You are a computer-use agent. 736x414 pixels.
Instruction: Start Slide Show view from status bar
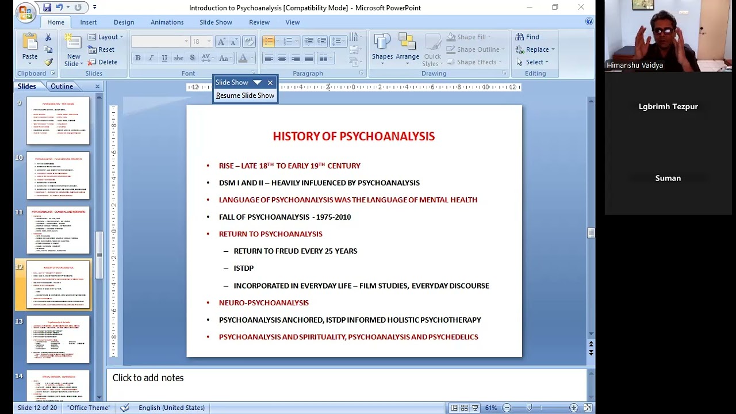coord(475,408)
